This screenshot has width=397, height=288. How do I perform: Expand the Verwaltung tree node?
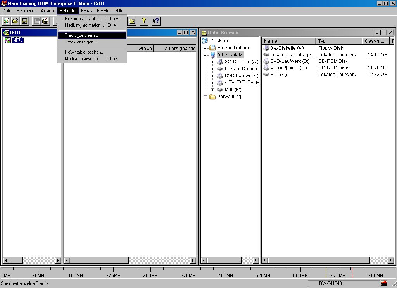(x=205, y=97)
